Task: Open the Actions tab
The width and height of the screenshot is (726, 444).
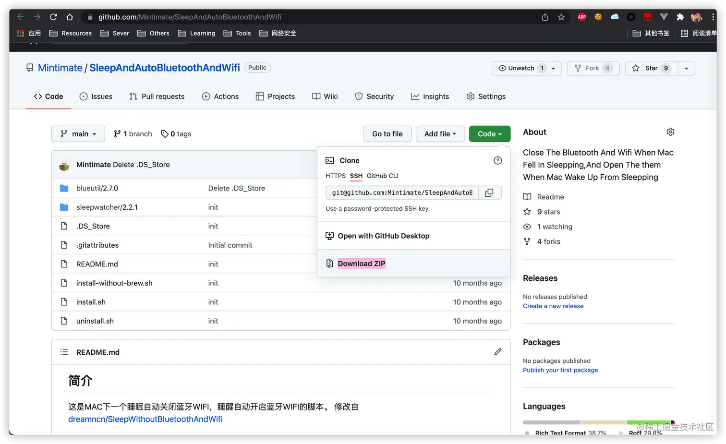Action: 220,96
